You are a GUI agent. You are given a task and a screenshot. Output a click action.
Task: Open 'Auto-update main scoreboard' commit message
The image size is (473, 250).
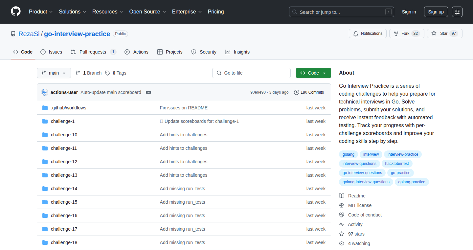(x=111, y=92)
